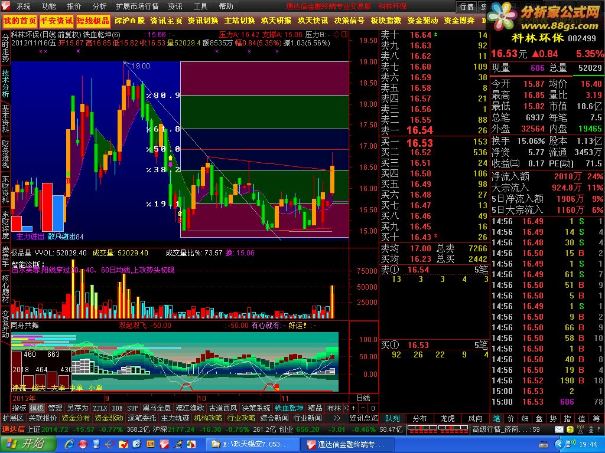Open the 资讯总览 tab

pos(363,418)
